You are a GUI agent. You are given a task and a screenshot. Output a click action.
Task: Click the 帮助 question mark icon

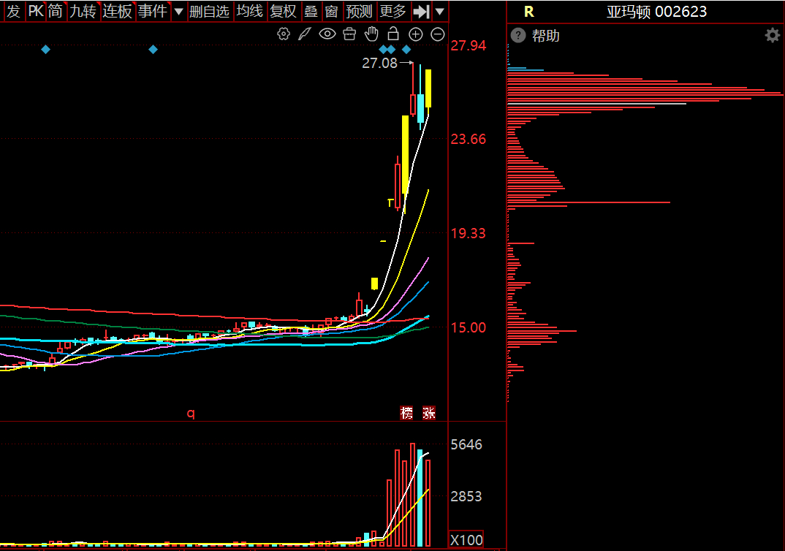[518, 36]
